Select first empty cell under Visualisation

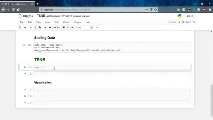(x=112, y=89)
